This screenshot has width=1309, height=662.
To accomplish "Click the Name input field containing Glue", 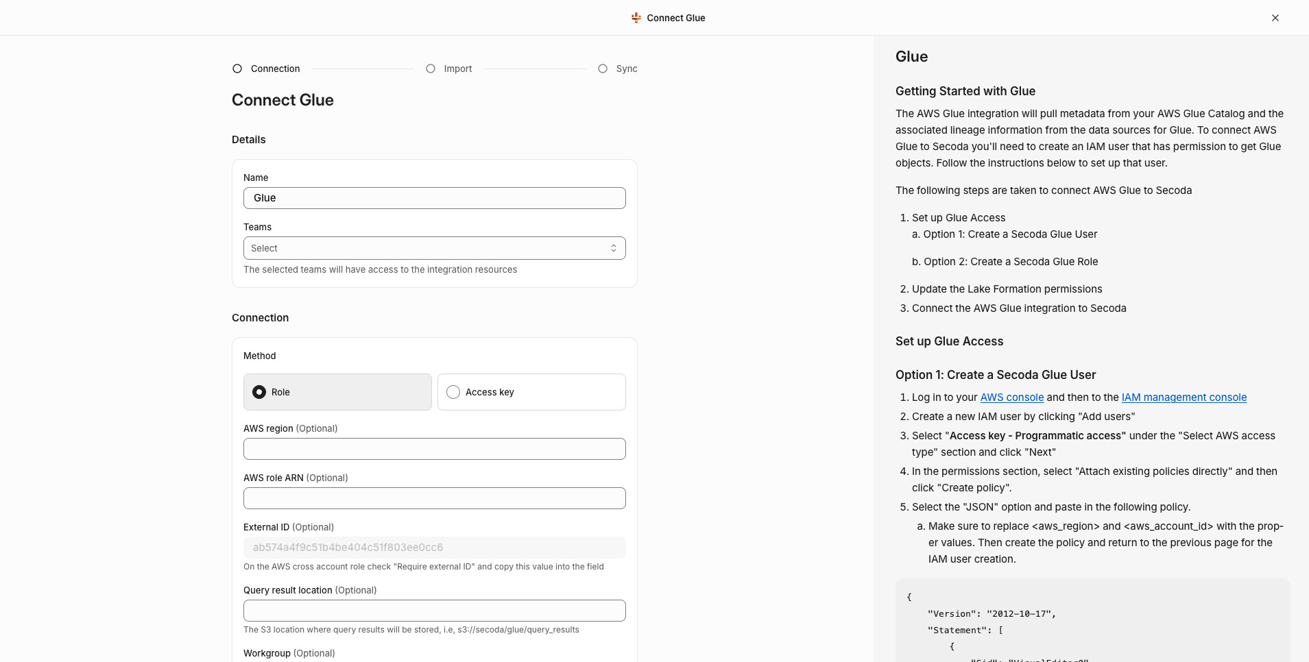I will 434,198.
